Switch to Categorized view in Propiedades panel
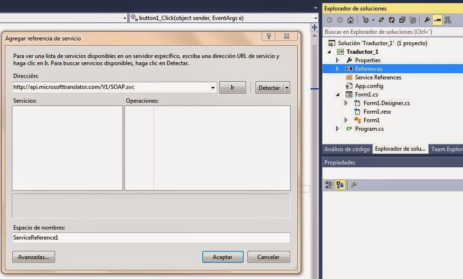The image size is (463, 279). pyautogui.click(x=329, y=184)
